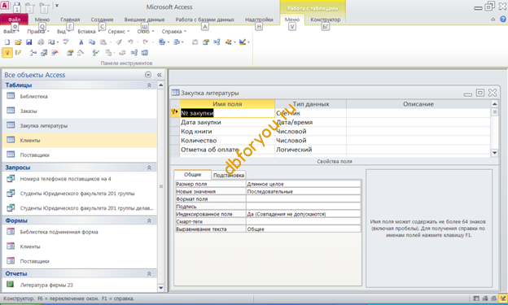
Task: Select the Закупка литературы table
Action: 80,125
